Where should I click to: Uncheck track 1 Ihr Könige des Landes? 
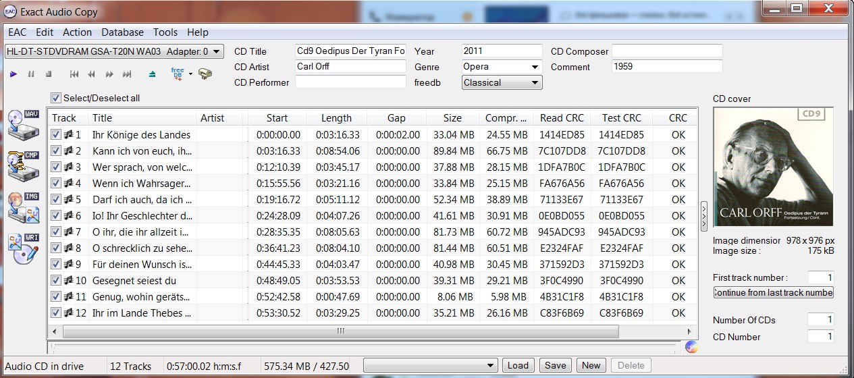coord(56,135)
